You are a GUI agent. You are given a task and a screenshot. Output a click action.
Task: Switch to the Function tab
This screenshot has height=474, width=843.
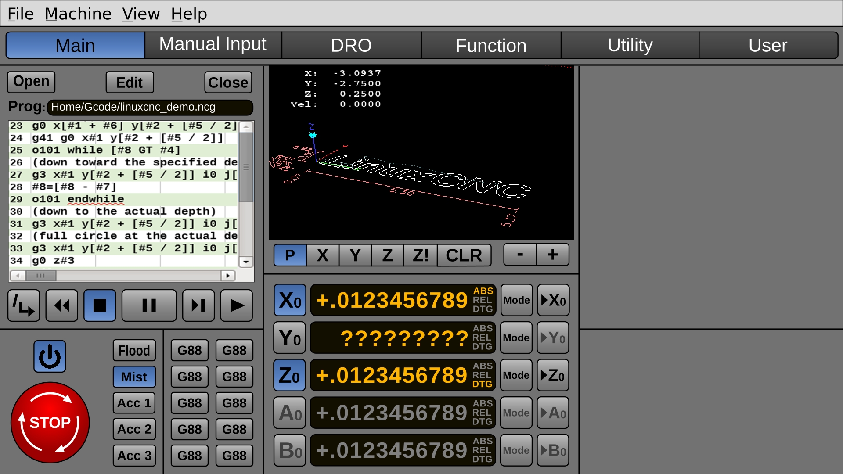[x=491, y=45]
